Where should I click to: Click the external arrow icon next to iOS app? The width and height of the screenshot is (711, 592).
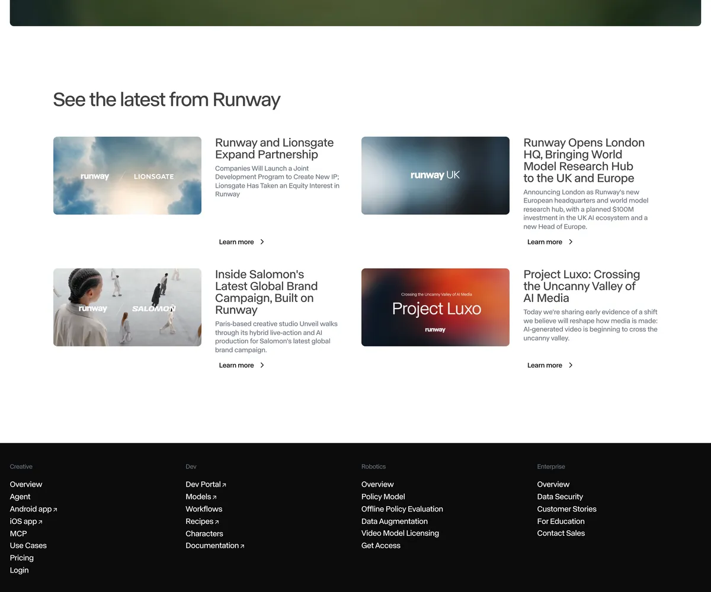(x=40, y=522)
